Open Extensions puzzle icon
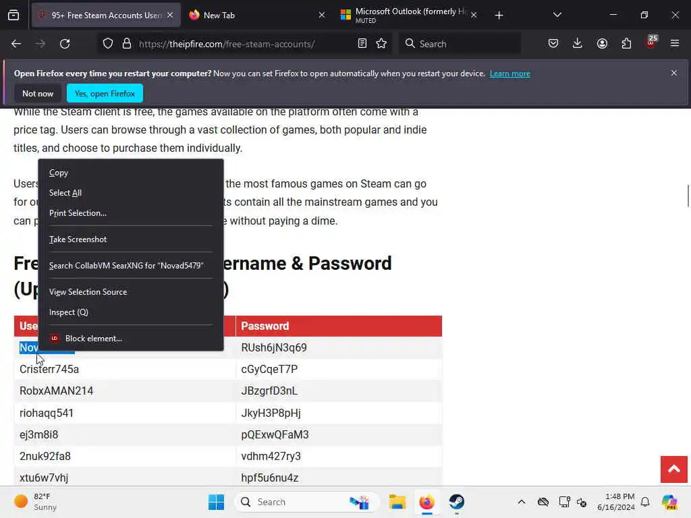 tap(626, 44)
